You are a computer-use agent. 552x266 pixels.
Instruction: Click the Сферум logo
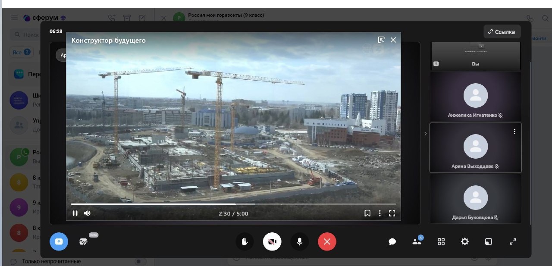(x=44, y=18)
